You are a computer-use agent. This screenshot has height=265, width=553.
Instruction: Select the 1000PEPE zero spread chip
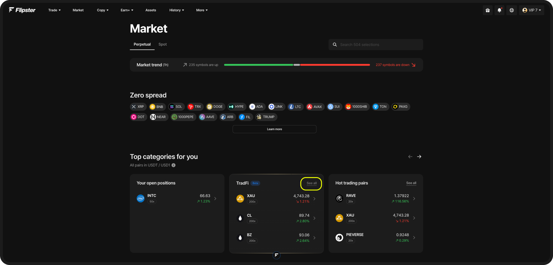[x=183, y=117]
